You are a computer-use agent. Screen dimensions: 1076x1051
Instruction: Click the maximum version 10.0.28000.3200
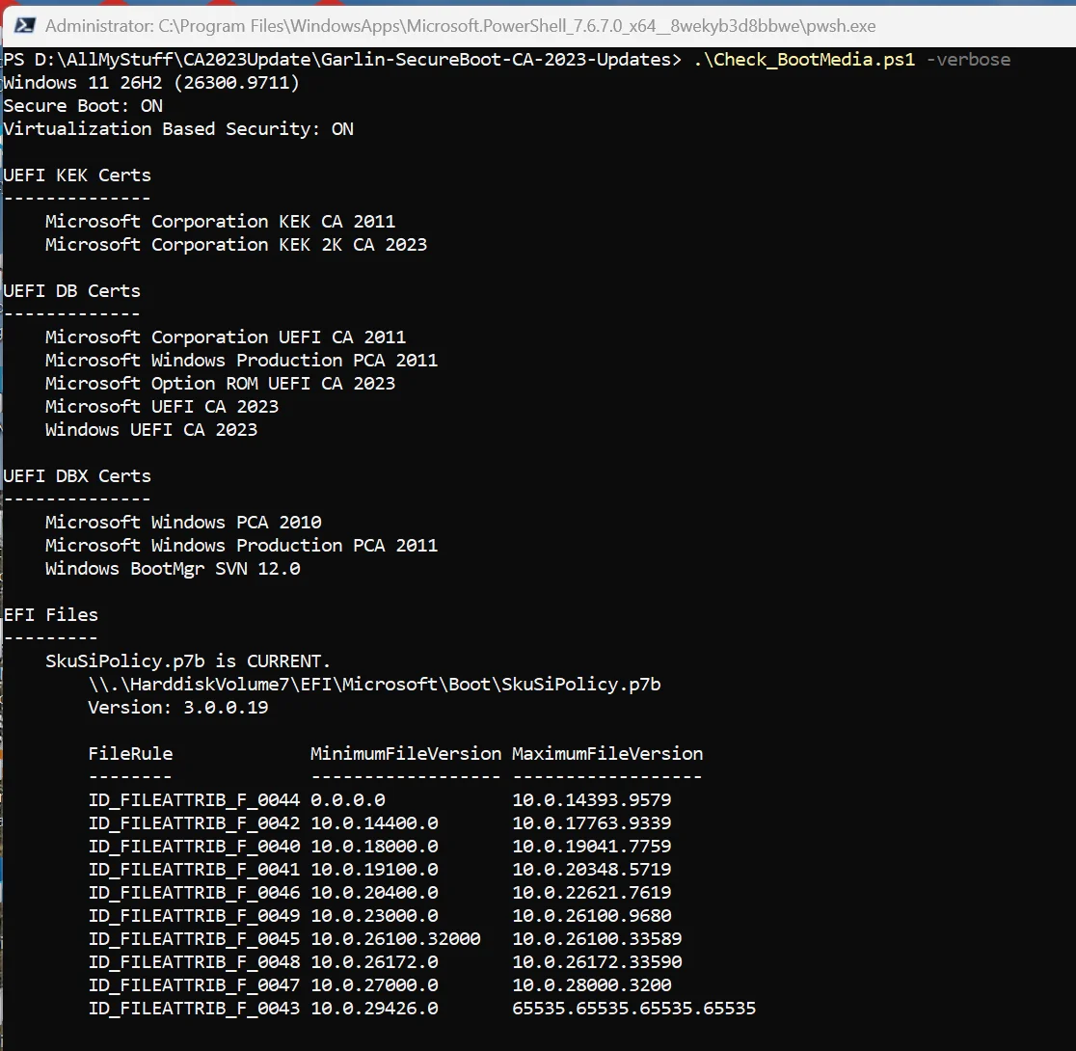click(592, 985)
